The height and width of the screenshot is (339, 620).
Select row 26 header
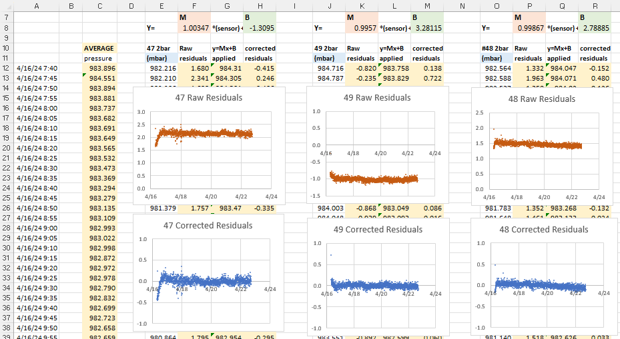coord(6,208)
